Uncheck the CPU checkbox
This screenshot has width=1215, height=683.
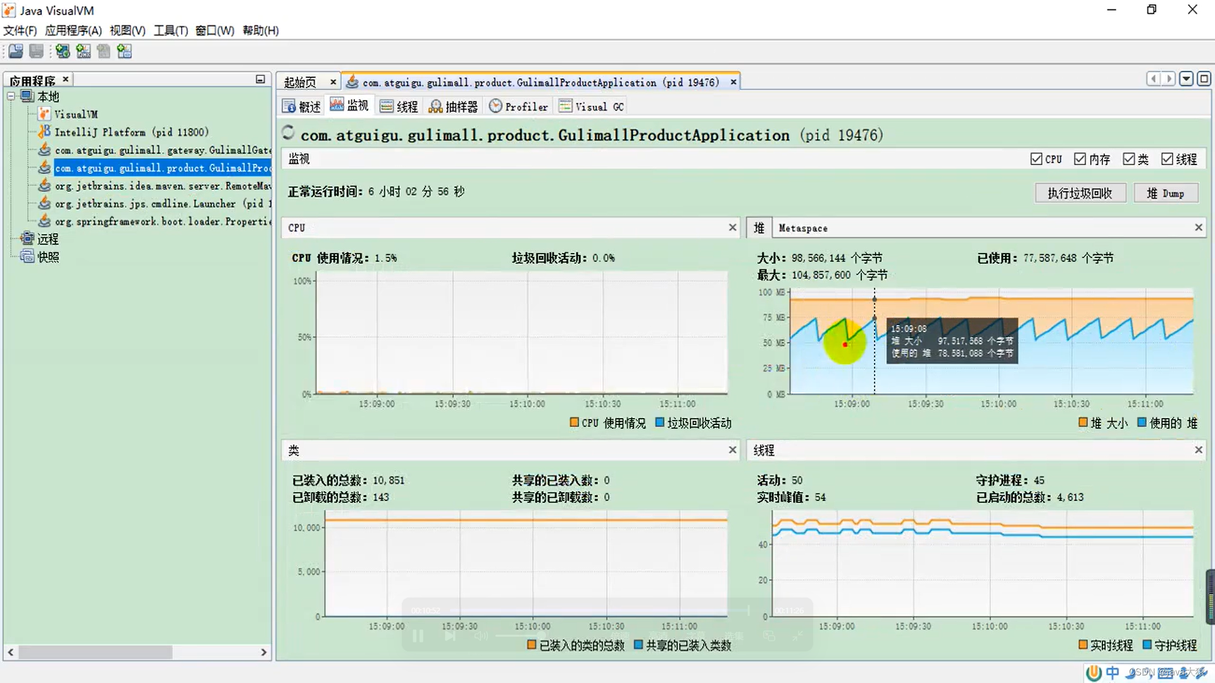coord(1036,159)
